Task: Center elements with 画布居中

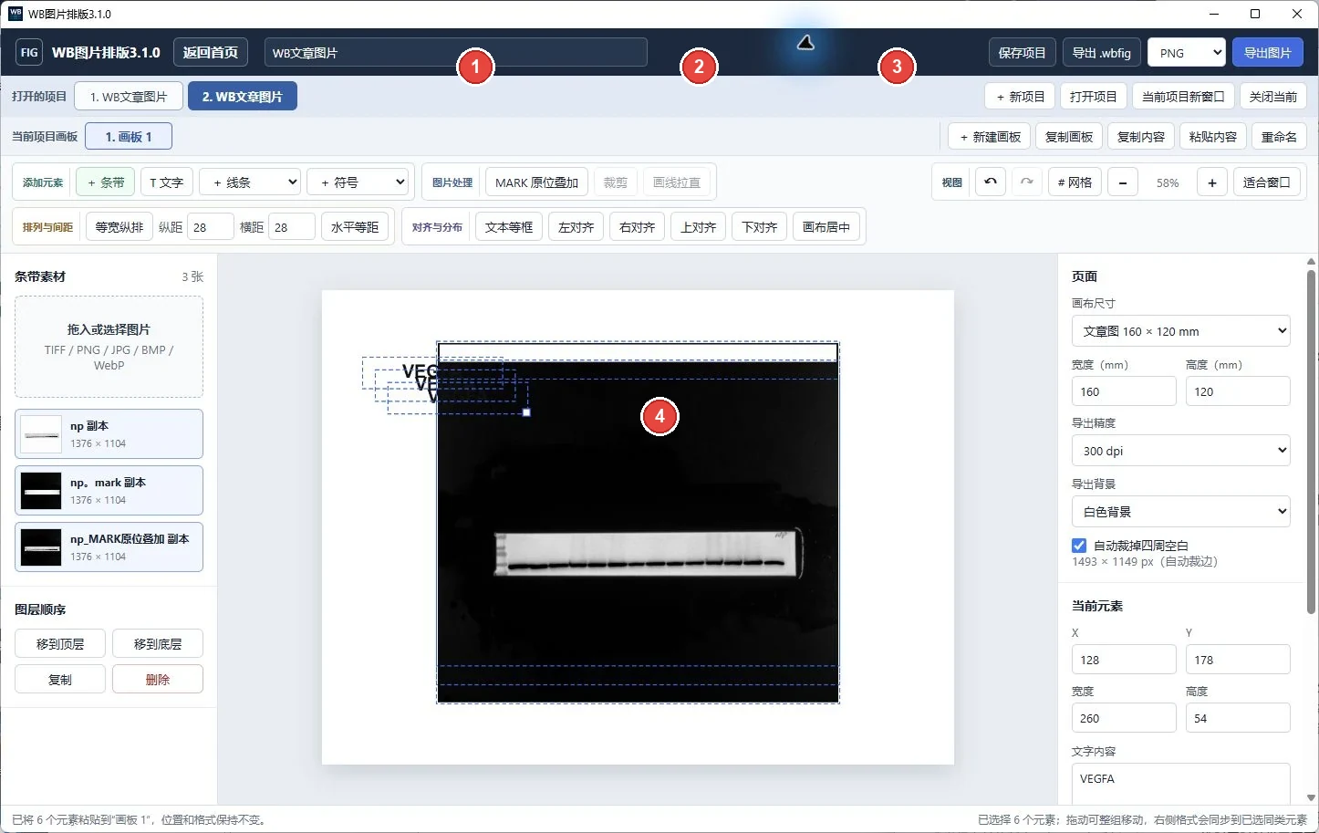Action: click(x=826, y=227)
